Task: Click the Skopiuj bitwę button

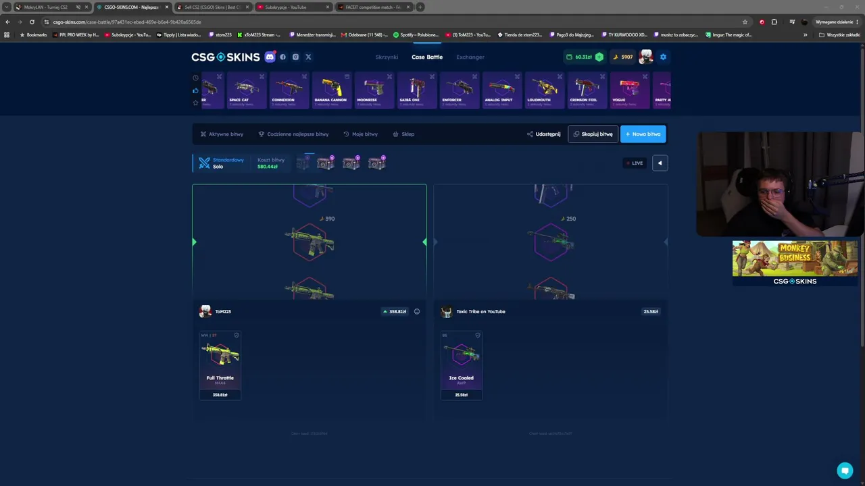Action: pos(593,134)
